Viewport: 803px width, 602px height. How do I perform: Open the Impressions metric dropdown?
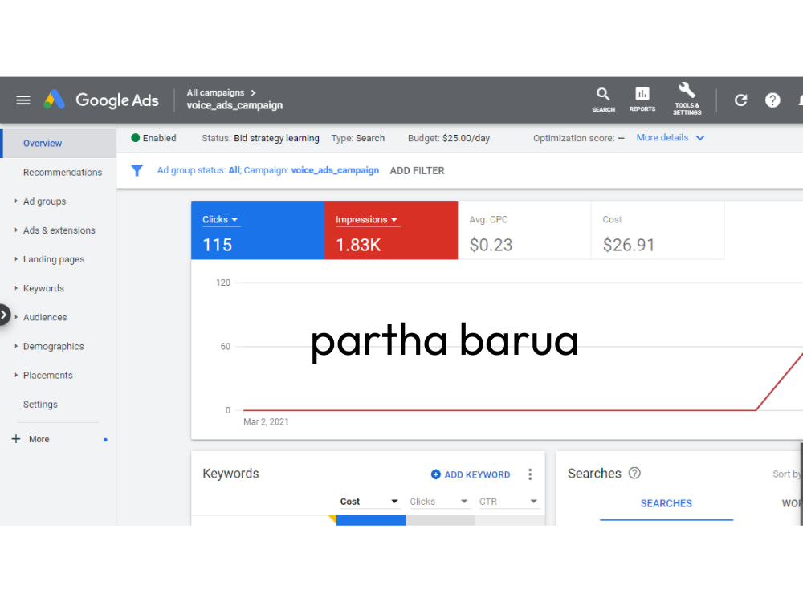[367, 220]
